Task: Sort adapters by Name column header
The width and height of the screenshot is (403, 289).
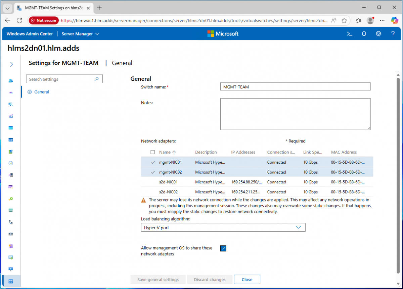Action: tap(165, 152)
